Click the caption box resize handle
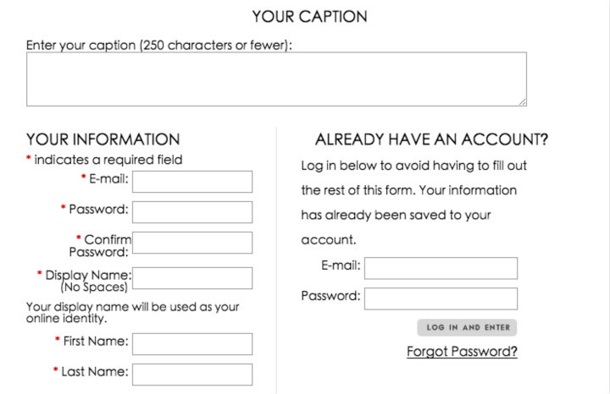Viewport: 610px width, 394px height. 522,101
